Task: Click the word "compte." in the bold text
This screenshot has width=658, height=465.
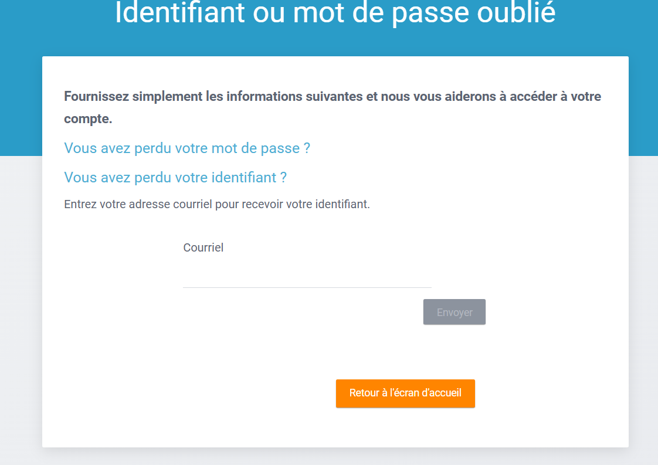Action: (88, 119)
